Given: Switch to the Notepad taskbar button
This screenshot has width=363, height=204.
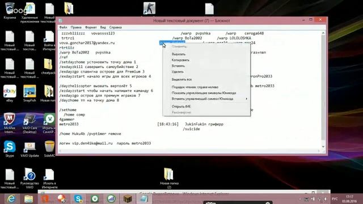Looking at the screenshot, I should point(143,199).
